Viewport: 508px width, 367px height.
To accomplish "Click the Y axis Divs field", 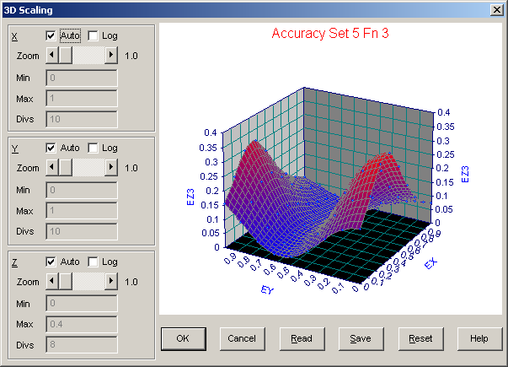I will click(82, 231).
